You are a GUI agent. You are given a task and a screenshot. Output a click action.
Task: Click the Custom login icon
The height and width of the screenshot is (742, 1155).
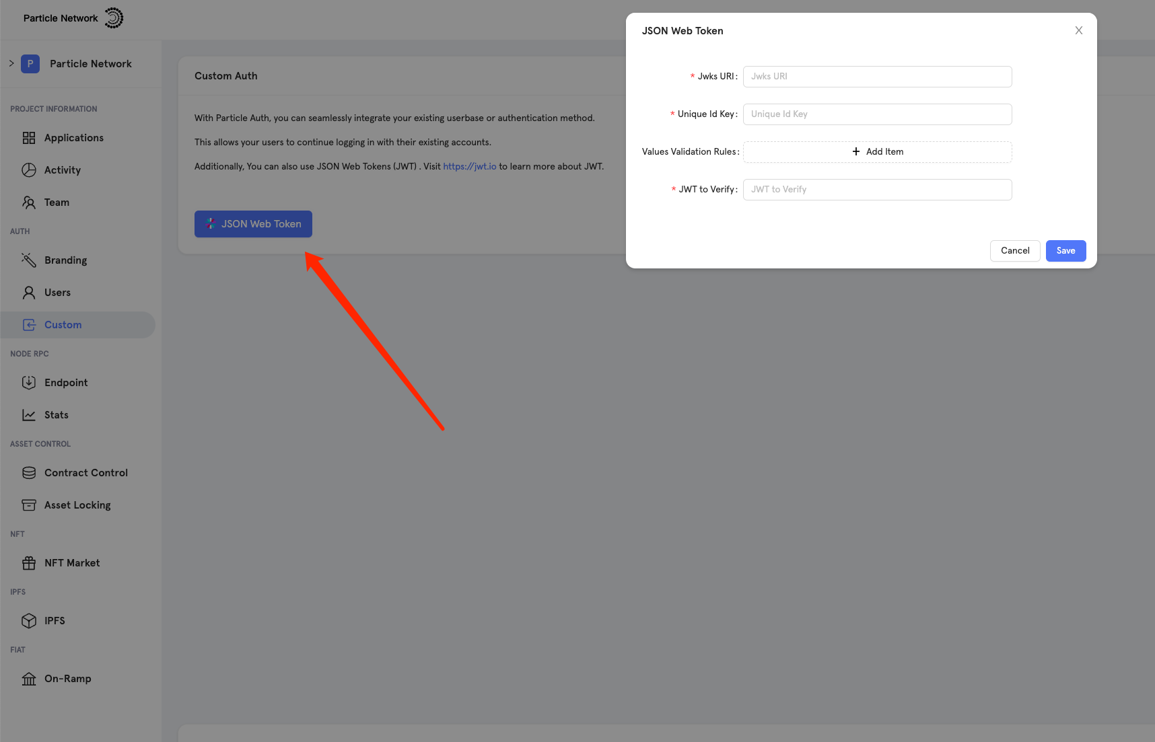pyautogui.click(x=29, y=325)
